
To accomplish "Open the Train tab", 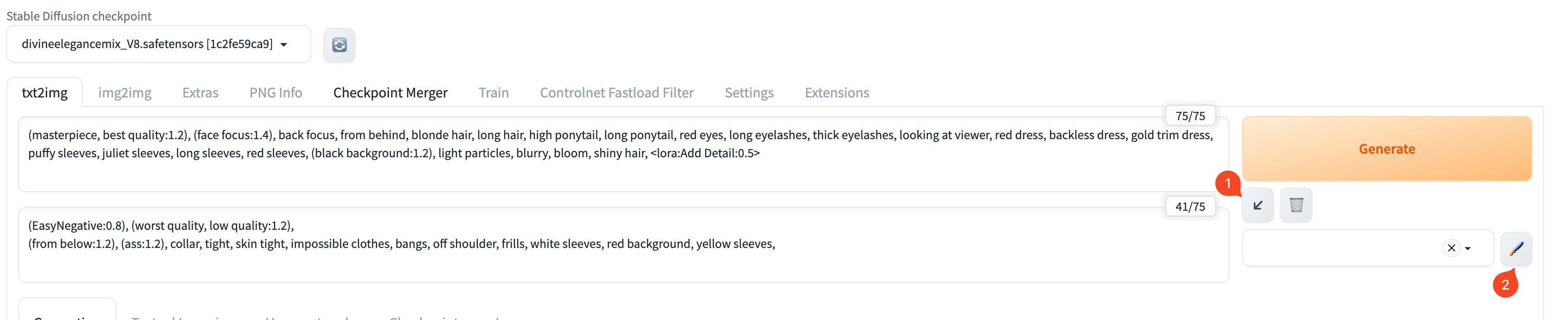I will tap(493, 92).
